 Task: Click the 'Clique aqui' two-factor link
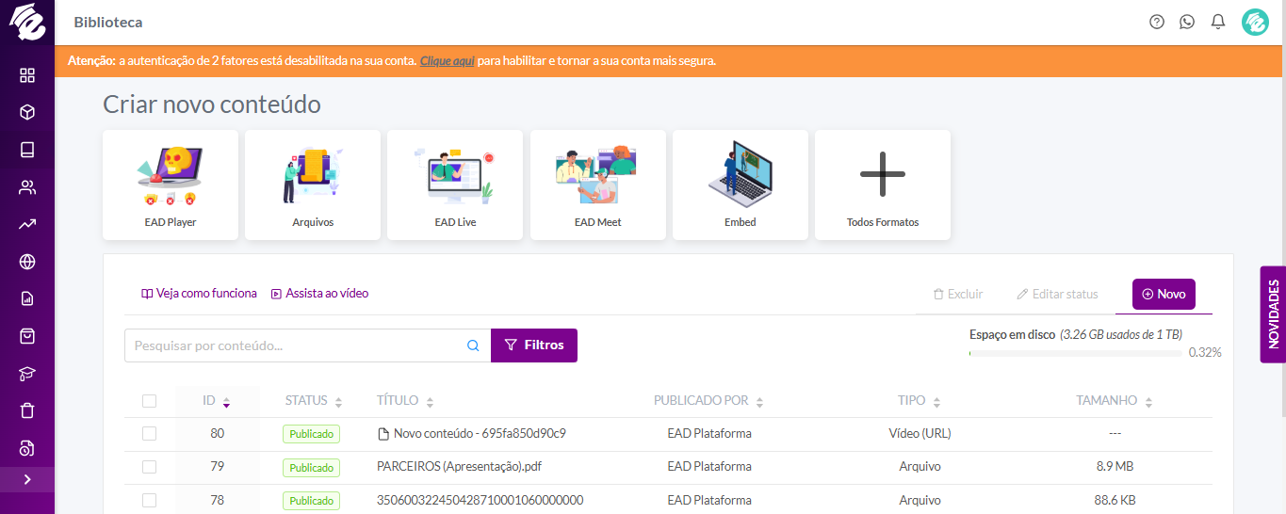[447, 60]
